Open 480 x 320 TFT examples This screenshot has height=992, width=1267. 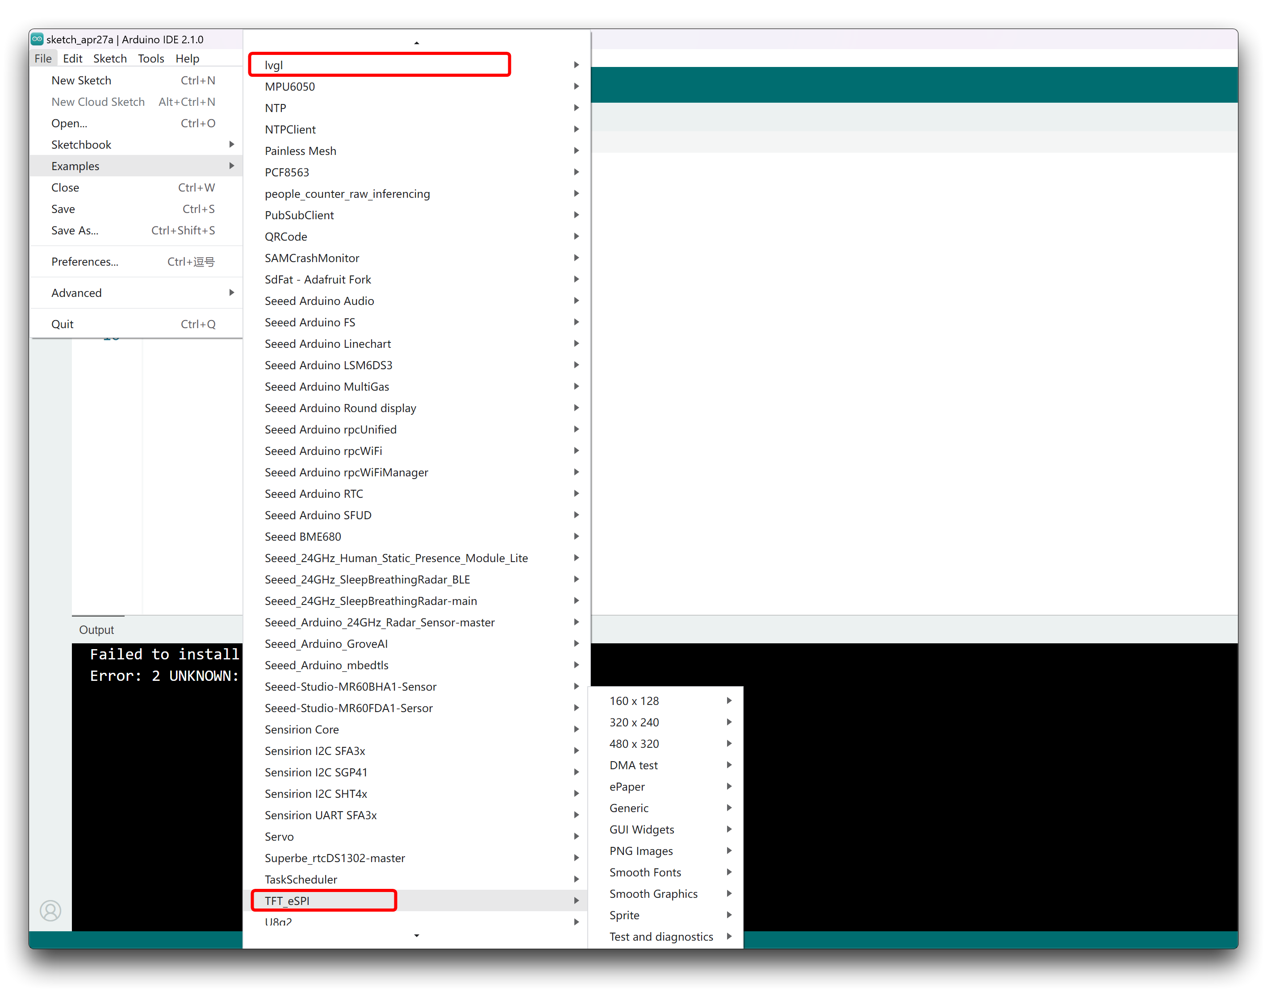coord(666,744)
